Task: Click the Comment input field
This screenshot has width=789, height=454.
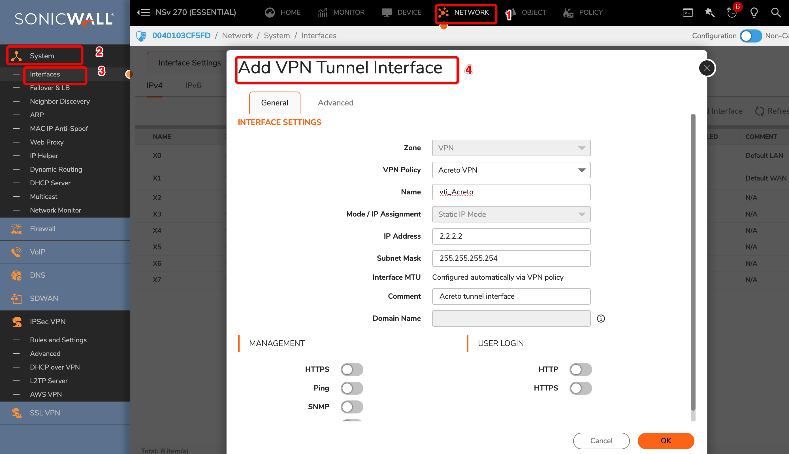Action: (x=511, y=296)
